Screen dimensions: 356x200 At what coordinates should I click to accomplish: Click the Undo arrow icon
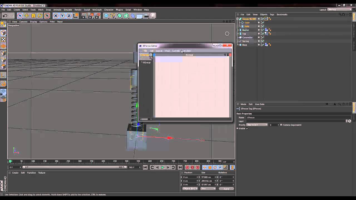pyautogui.click(x=5, y=16)
